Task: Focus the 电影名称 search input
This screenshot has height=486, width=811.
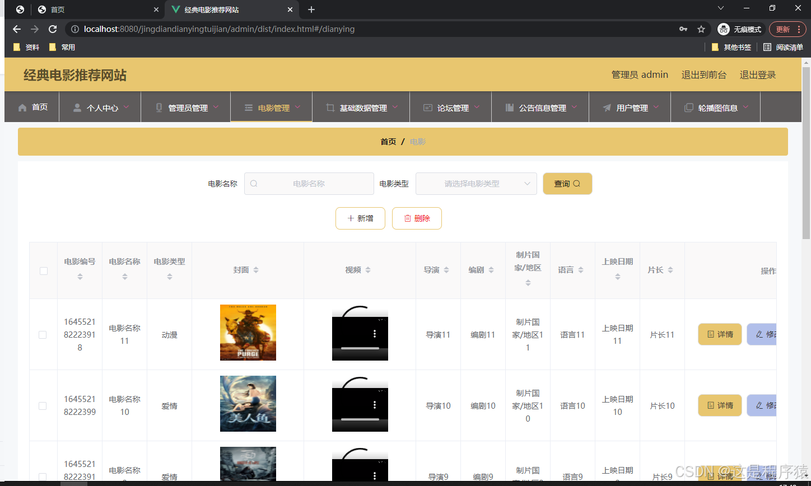Action: click(x=309, y=184)
